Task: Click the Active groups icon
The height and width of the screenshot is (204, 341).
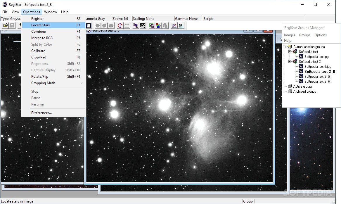Action: pos(290,87)
